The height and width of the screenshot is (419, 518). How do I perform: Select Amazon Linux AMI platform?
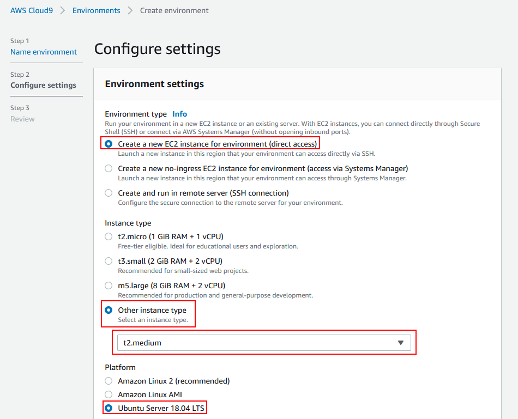tap(109, 394)
